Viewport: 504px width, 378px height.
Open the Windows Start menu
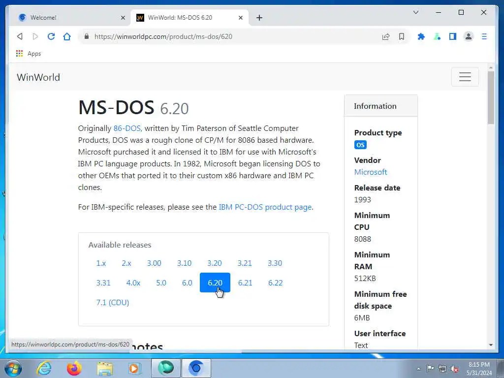pos(13,368)
